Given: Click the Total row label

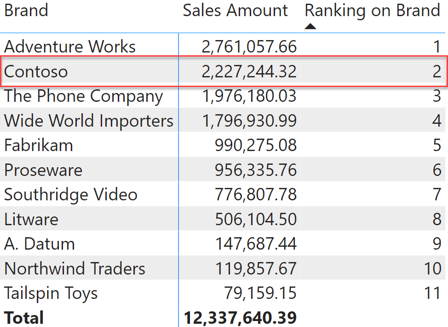Looking at the screenshot, I should click(24, 318).
